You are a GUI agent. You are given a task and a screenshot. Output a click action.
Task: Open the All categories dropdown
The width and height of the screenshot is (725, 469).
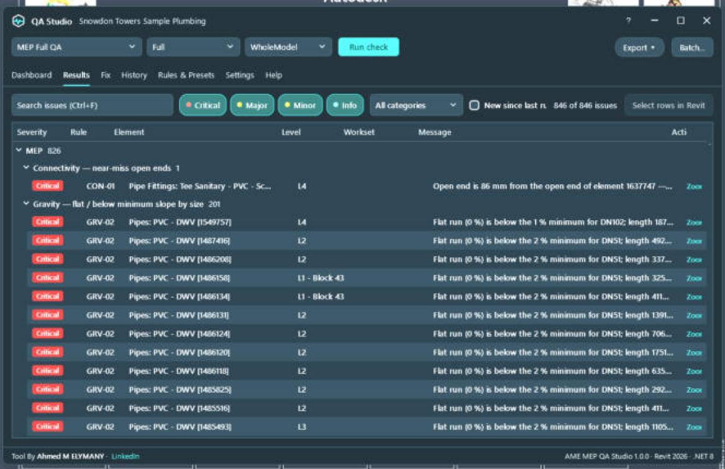coord(416,105)
